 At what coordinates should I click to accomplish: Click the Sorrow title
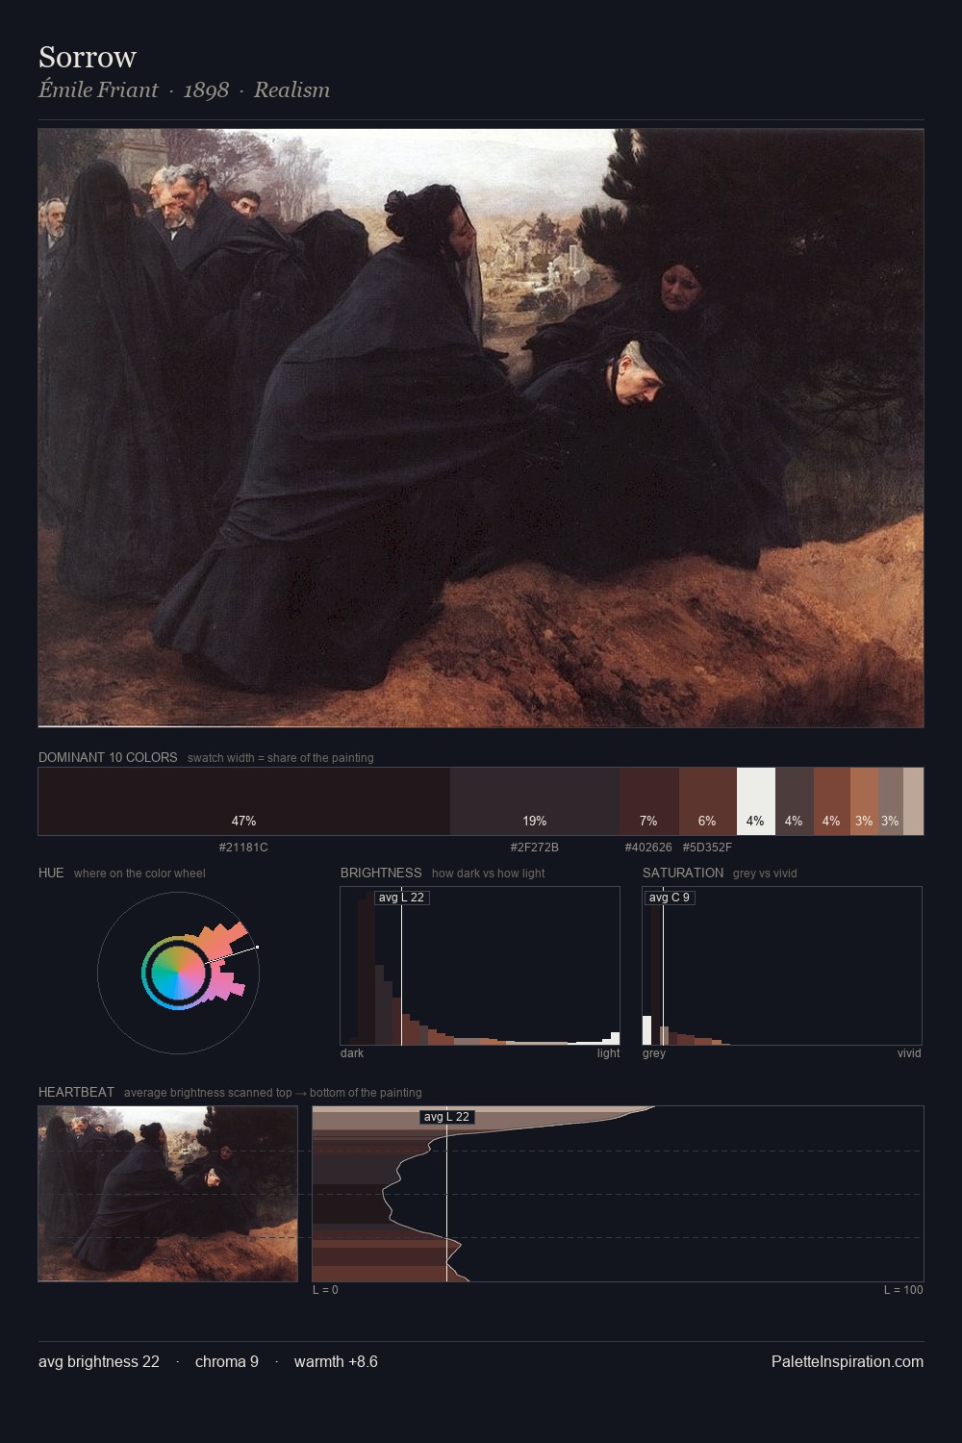point(88,57)
